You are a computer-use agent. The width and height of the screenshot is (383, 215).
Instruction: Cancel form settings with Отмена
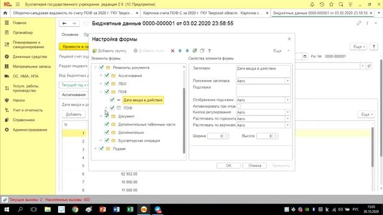[254, 165]
